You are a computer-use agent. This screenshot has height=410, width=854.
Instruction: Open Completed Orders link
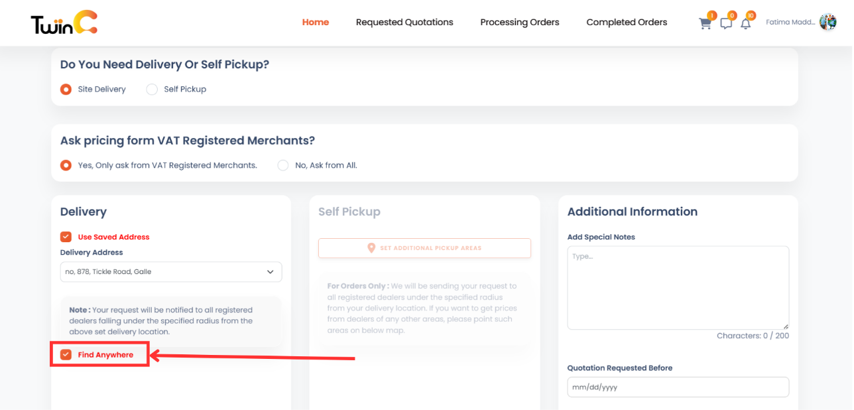pos(626,22)
